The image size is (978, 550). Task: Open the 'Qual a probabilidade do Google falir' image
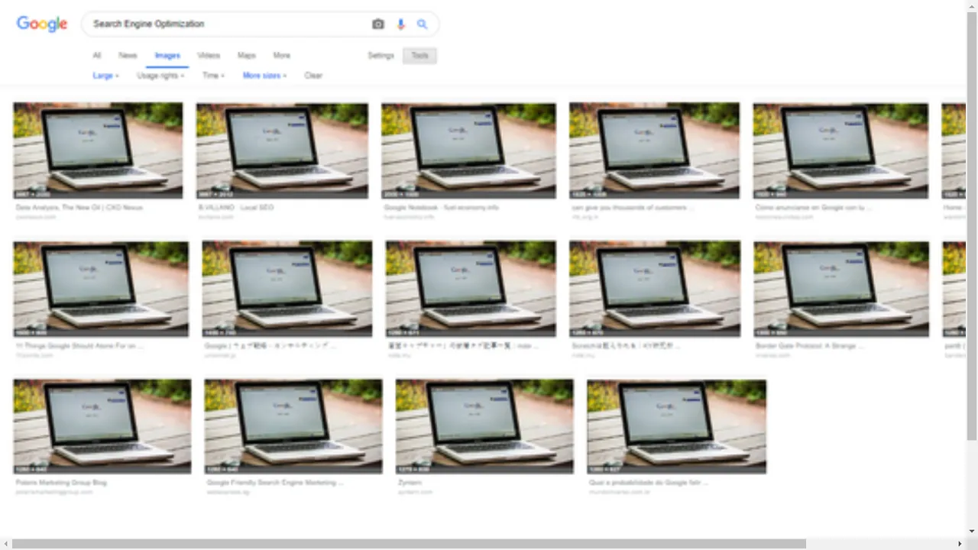pos(676,426)
